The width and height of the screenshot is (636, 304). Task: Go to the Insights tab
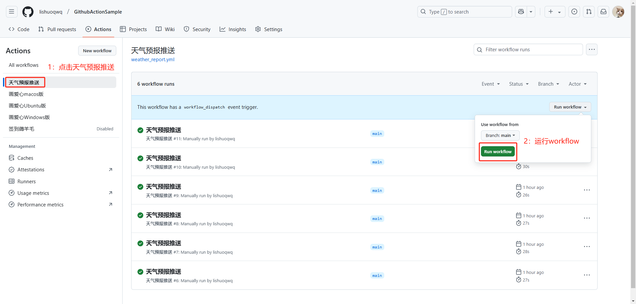pos(233,29)
